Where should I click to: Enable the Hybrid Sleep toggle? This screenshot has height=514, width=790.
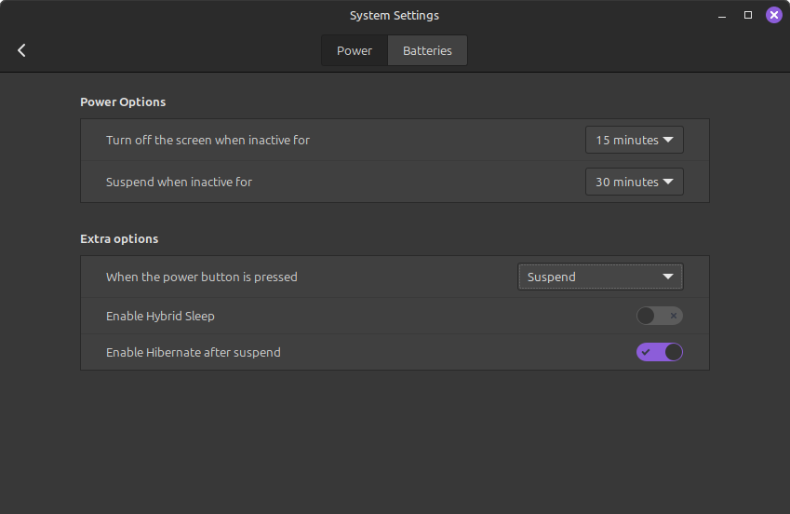tap(659, 317)
